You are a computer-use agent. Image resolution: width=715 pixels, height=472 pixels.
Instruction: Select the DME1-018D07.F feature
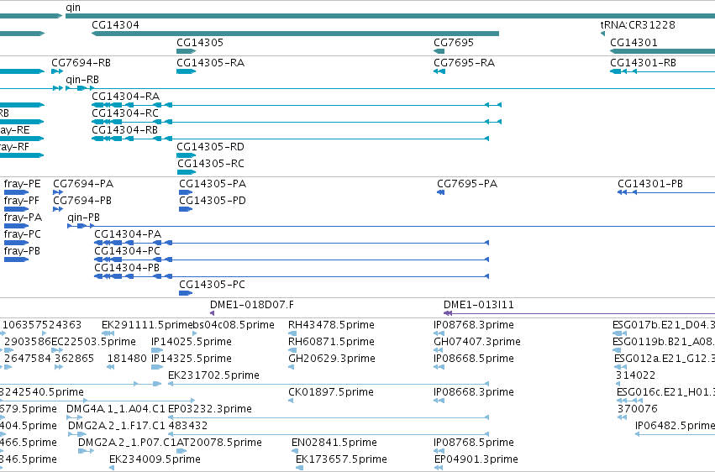(x=212, y=313)
